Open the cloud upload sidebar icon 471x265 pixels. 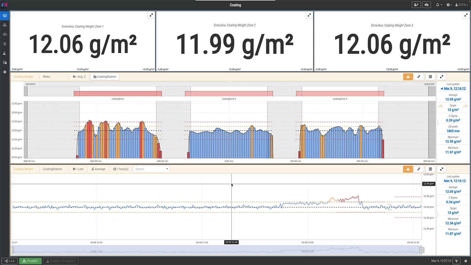pyautogui.click(x=4, y=34)
